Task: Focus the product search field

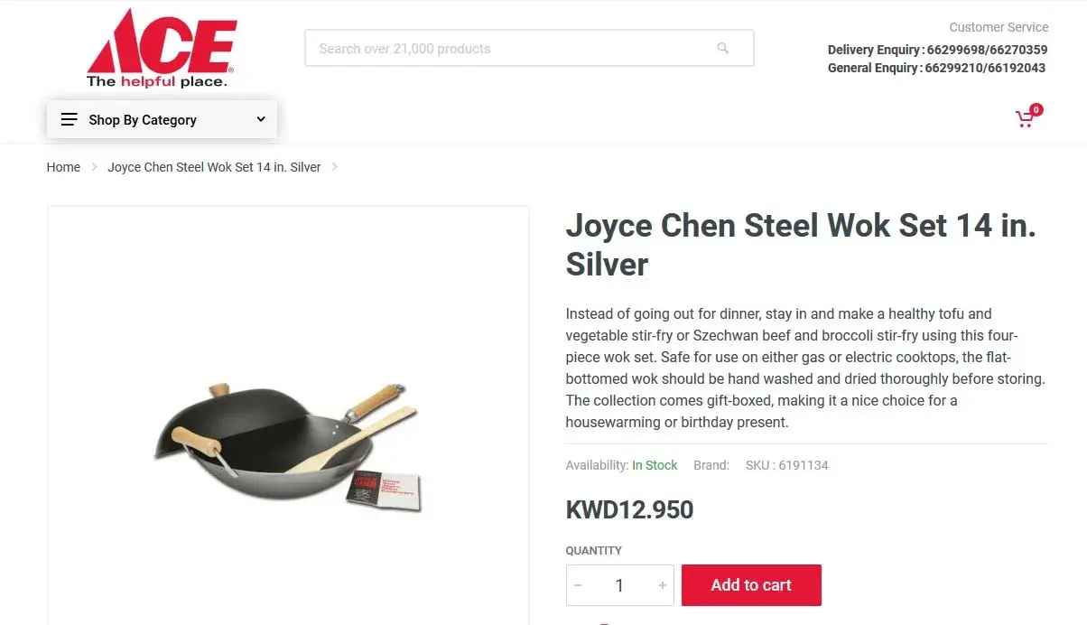Action: coord(529,49)
